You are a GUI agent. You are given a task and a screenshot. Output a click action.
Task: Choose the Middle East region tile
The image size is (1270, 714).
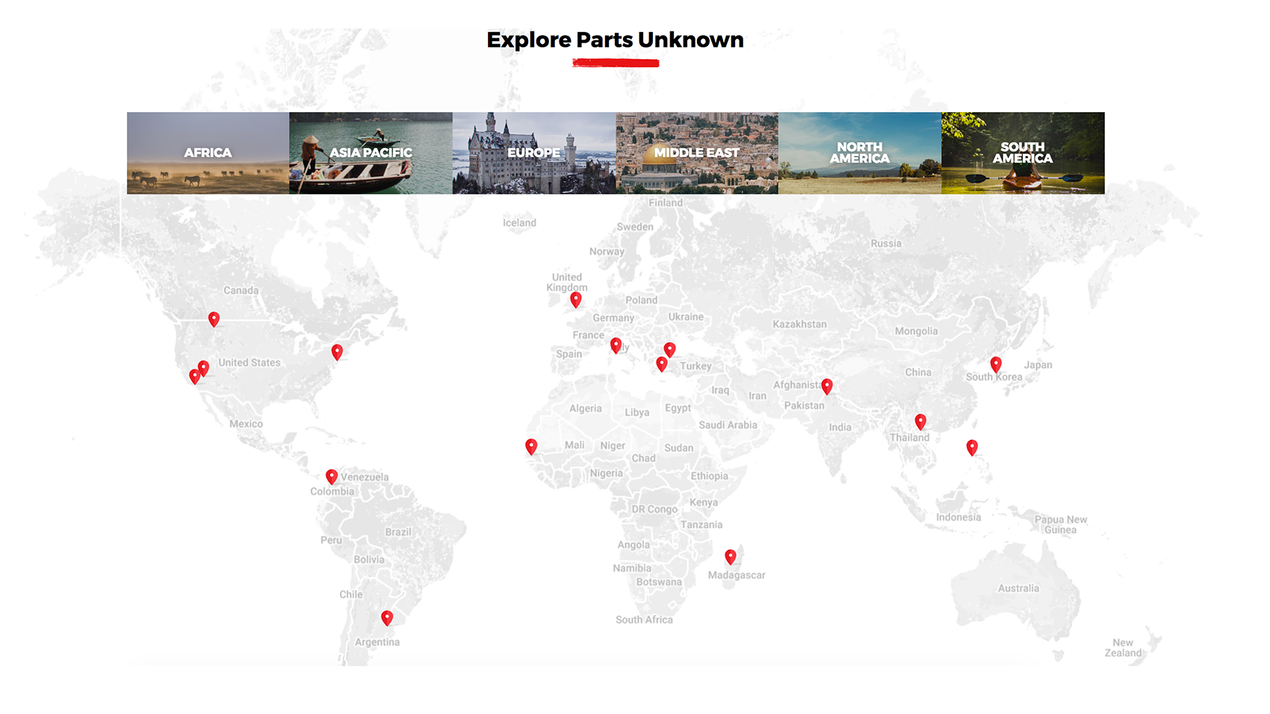pyautogui.click(x=696, y=153)
